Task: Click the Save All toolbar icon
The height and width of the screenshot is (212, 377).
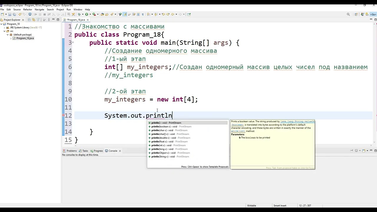Action: click(14, 14)
